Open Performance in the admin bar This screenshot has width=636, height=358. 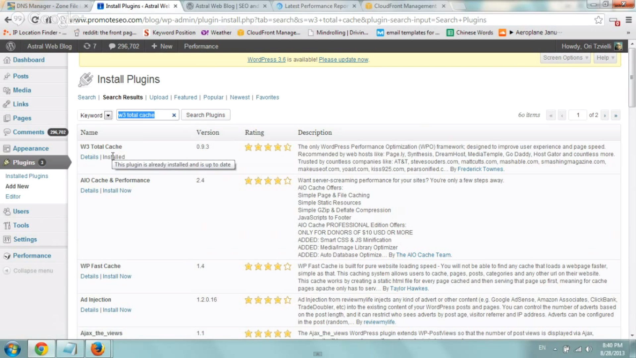pyautogui.click(x=201, y=46)
